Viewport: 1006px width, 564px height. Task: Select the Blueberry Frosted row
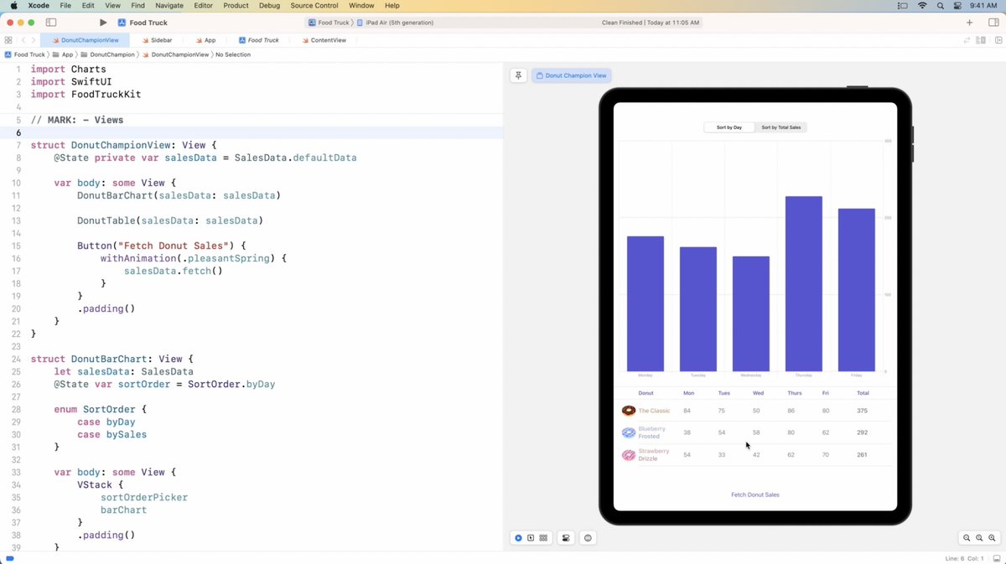click(754, 432)
